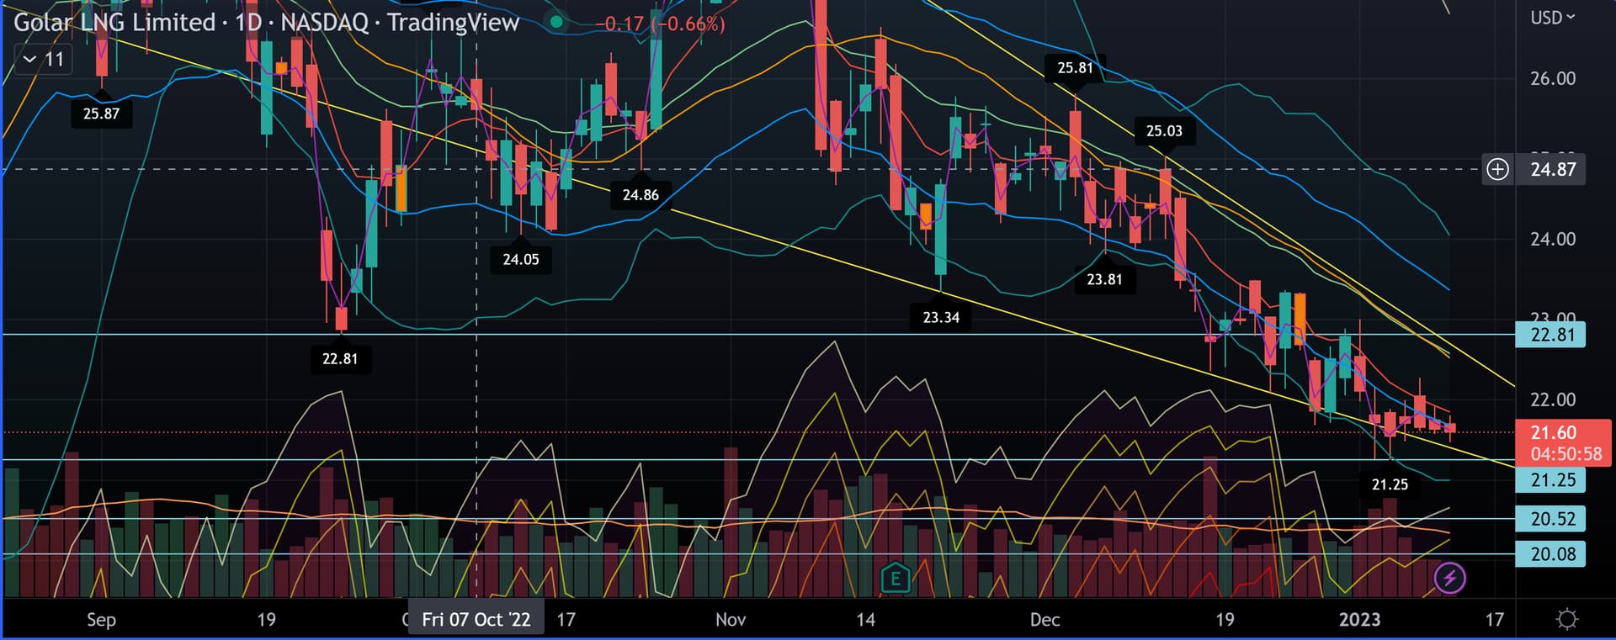Click the 24.87 crosshair price label
Image resolution: width=1616 pixels, height=640 pixels.
click(x=1552, y=169)
